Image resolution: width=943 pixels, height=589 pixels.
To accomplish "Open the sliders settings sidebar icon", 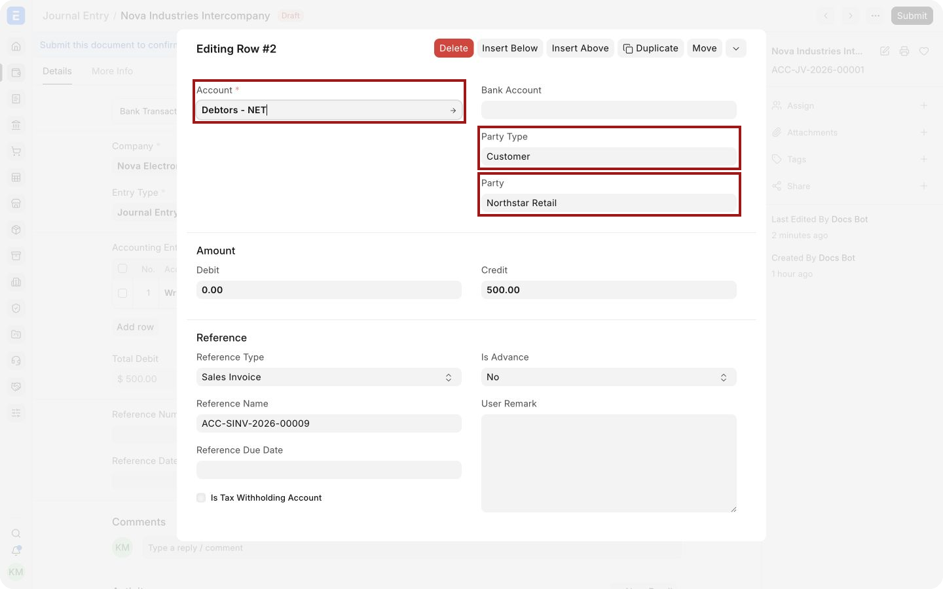I will tap(16, 413).
